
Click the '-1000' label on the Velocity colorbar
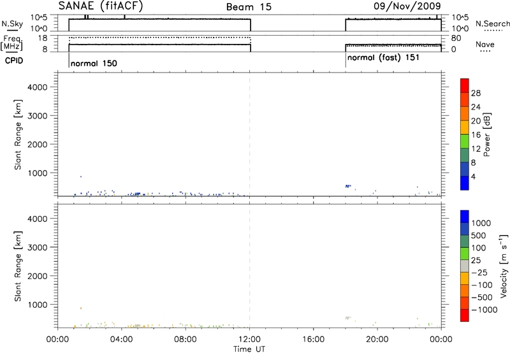tap(484, 310)
